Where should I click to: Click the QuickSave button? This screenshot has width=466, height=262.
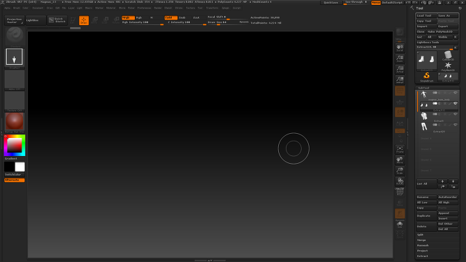coord(331,2)
